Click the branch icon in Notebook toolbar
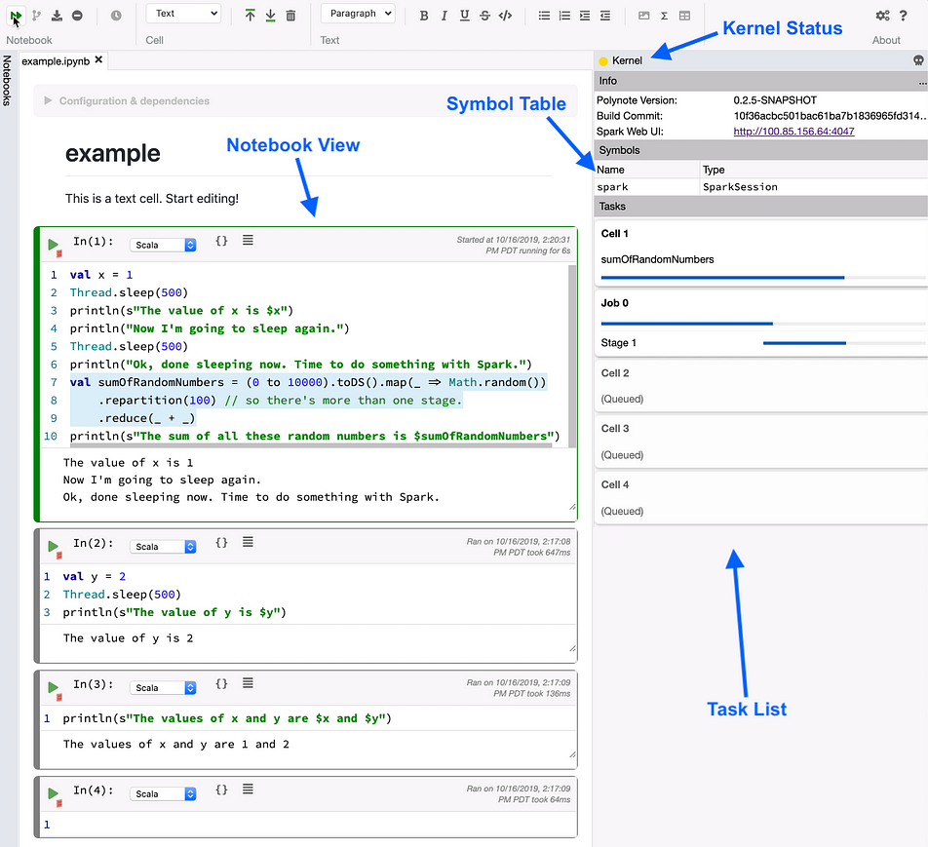 tap(37, 16)
